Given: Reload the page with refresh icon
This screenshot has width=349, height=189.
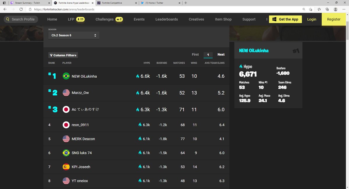Looking at the screenshot, I should point(21,9).
